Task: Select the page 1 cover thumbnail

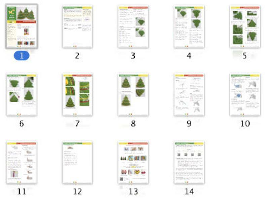Action: point(22,26)
